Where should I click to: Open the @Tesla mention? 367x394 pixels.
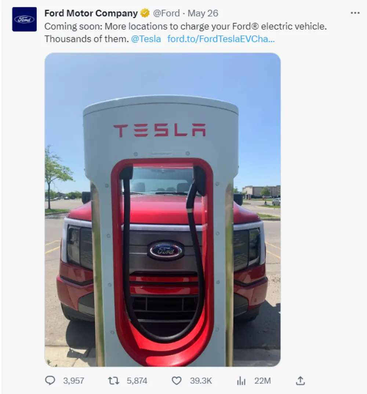pyautogui.click(x=146, y=39)
